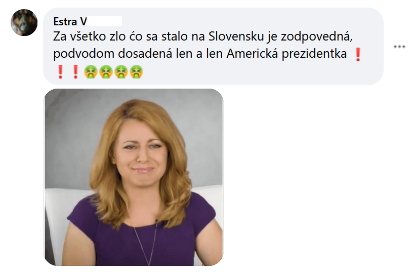Open the commenter's round profile avatar
This screenshot has width=415, height=272.
(x=24, y=22)
